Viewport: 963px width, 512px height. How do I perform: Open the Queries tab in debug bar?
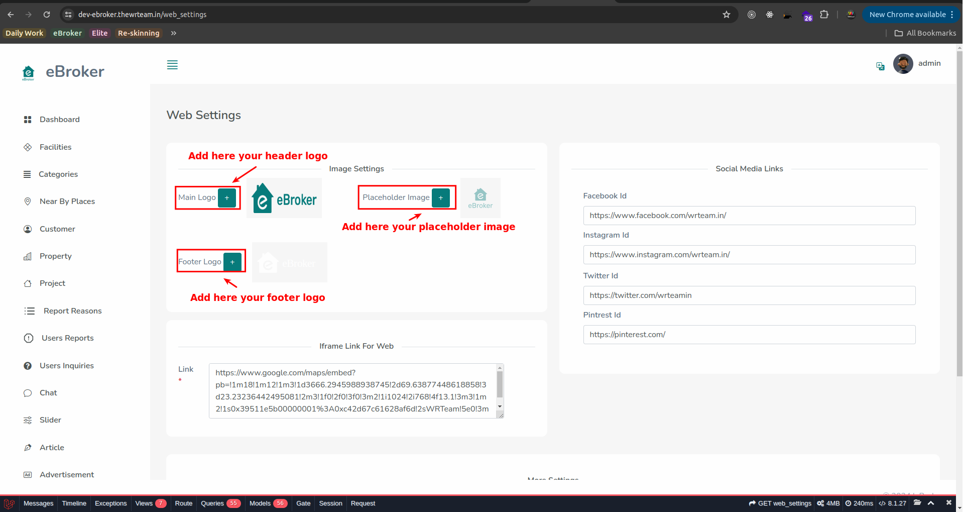coord(212,503)
